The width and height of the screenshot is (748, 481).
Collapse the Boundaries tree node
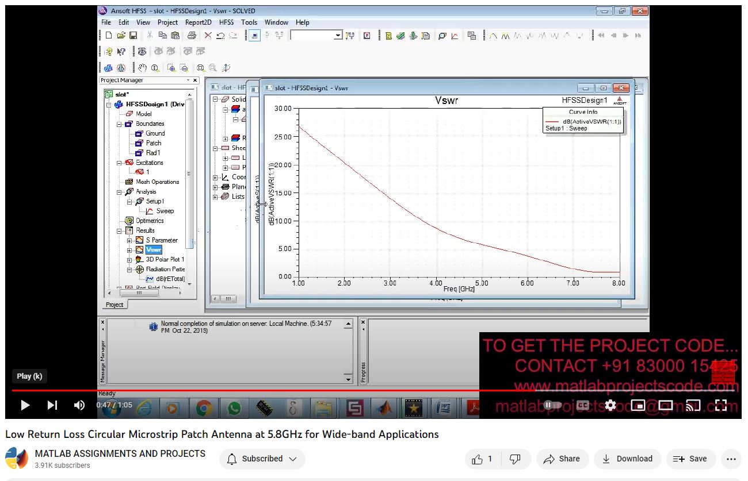[120, 124]
